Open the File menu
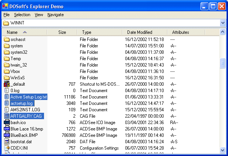The height and width of the screenshot is (156, 228). (6, 15)
